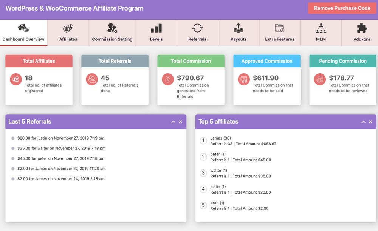The image size is (378, 231).
Task: Click bran (1) in top affiliates
Action: pyautogui.click(x=217, y=203)
